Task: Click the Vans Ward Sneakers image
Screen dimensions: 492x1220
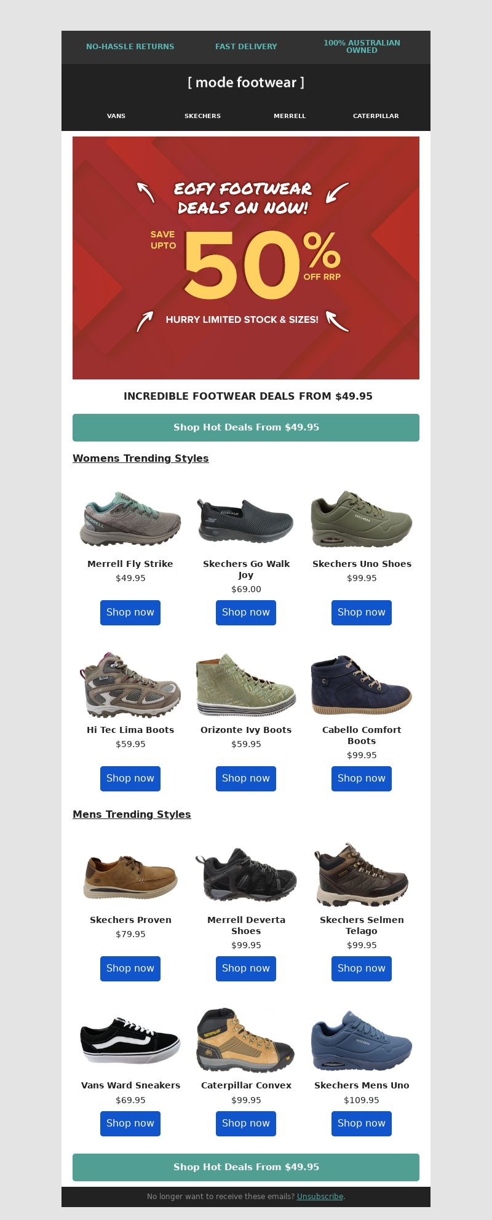Action: click(130, 1040)
